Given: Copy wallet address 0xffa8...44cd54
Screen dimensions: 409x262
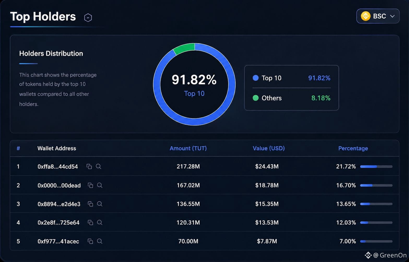Looking at the screenshot, I should coord(89,166).
